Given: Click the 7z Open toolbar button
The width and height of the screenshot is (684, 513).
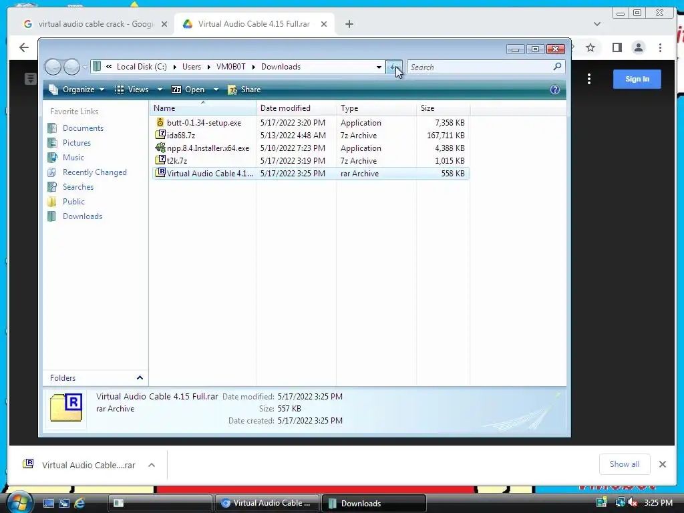Looking at the screenshot, I should [188, 90].
